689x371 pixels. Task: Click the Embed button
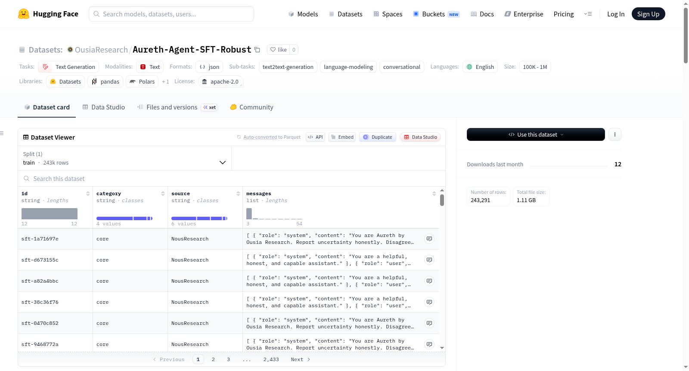tap(342, 137)
